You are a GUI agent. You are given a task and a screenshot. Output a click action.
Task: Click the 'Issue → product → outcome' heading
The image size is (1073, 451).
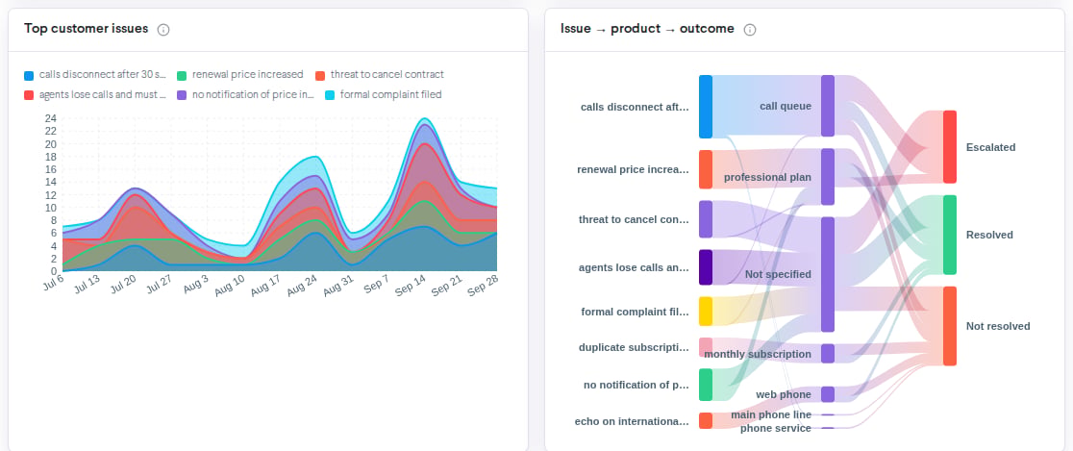(647, 29)
